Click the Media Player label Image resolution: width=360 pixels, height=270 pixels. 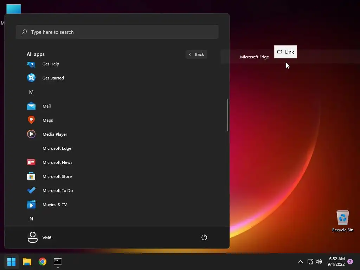tap(55, 134)
